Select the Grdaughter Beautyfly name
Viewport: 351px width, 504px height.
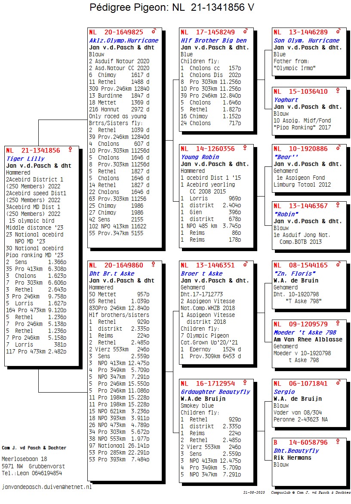coord(215,392)
